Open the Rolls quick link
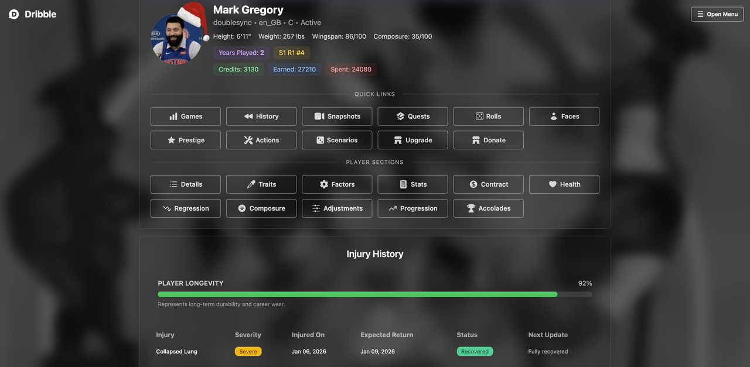750x367 pixels. click(x=489, y=116)
